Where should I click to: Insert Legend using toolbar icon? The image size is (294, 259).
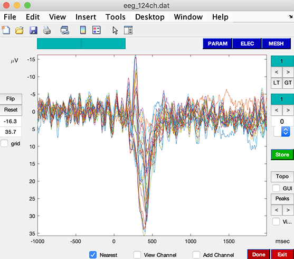97,30
